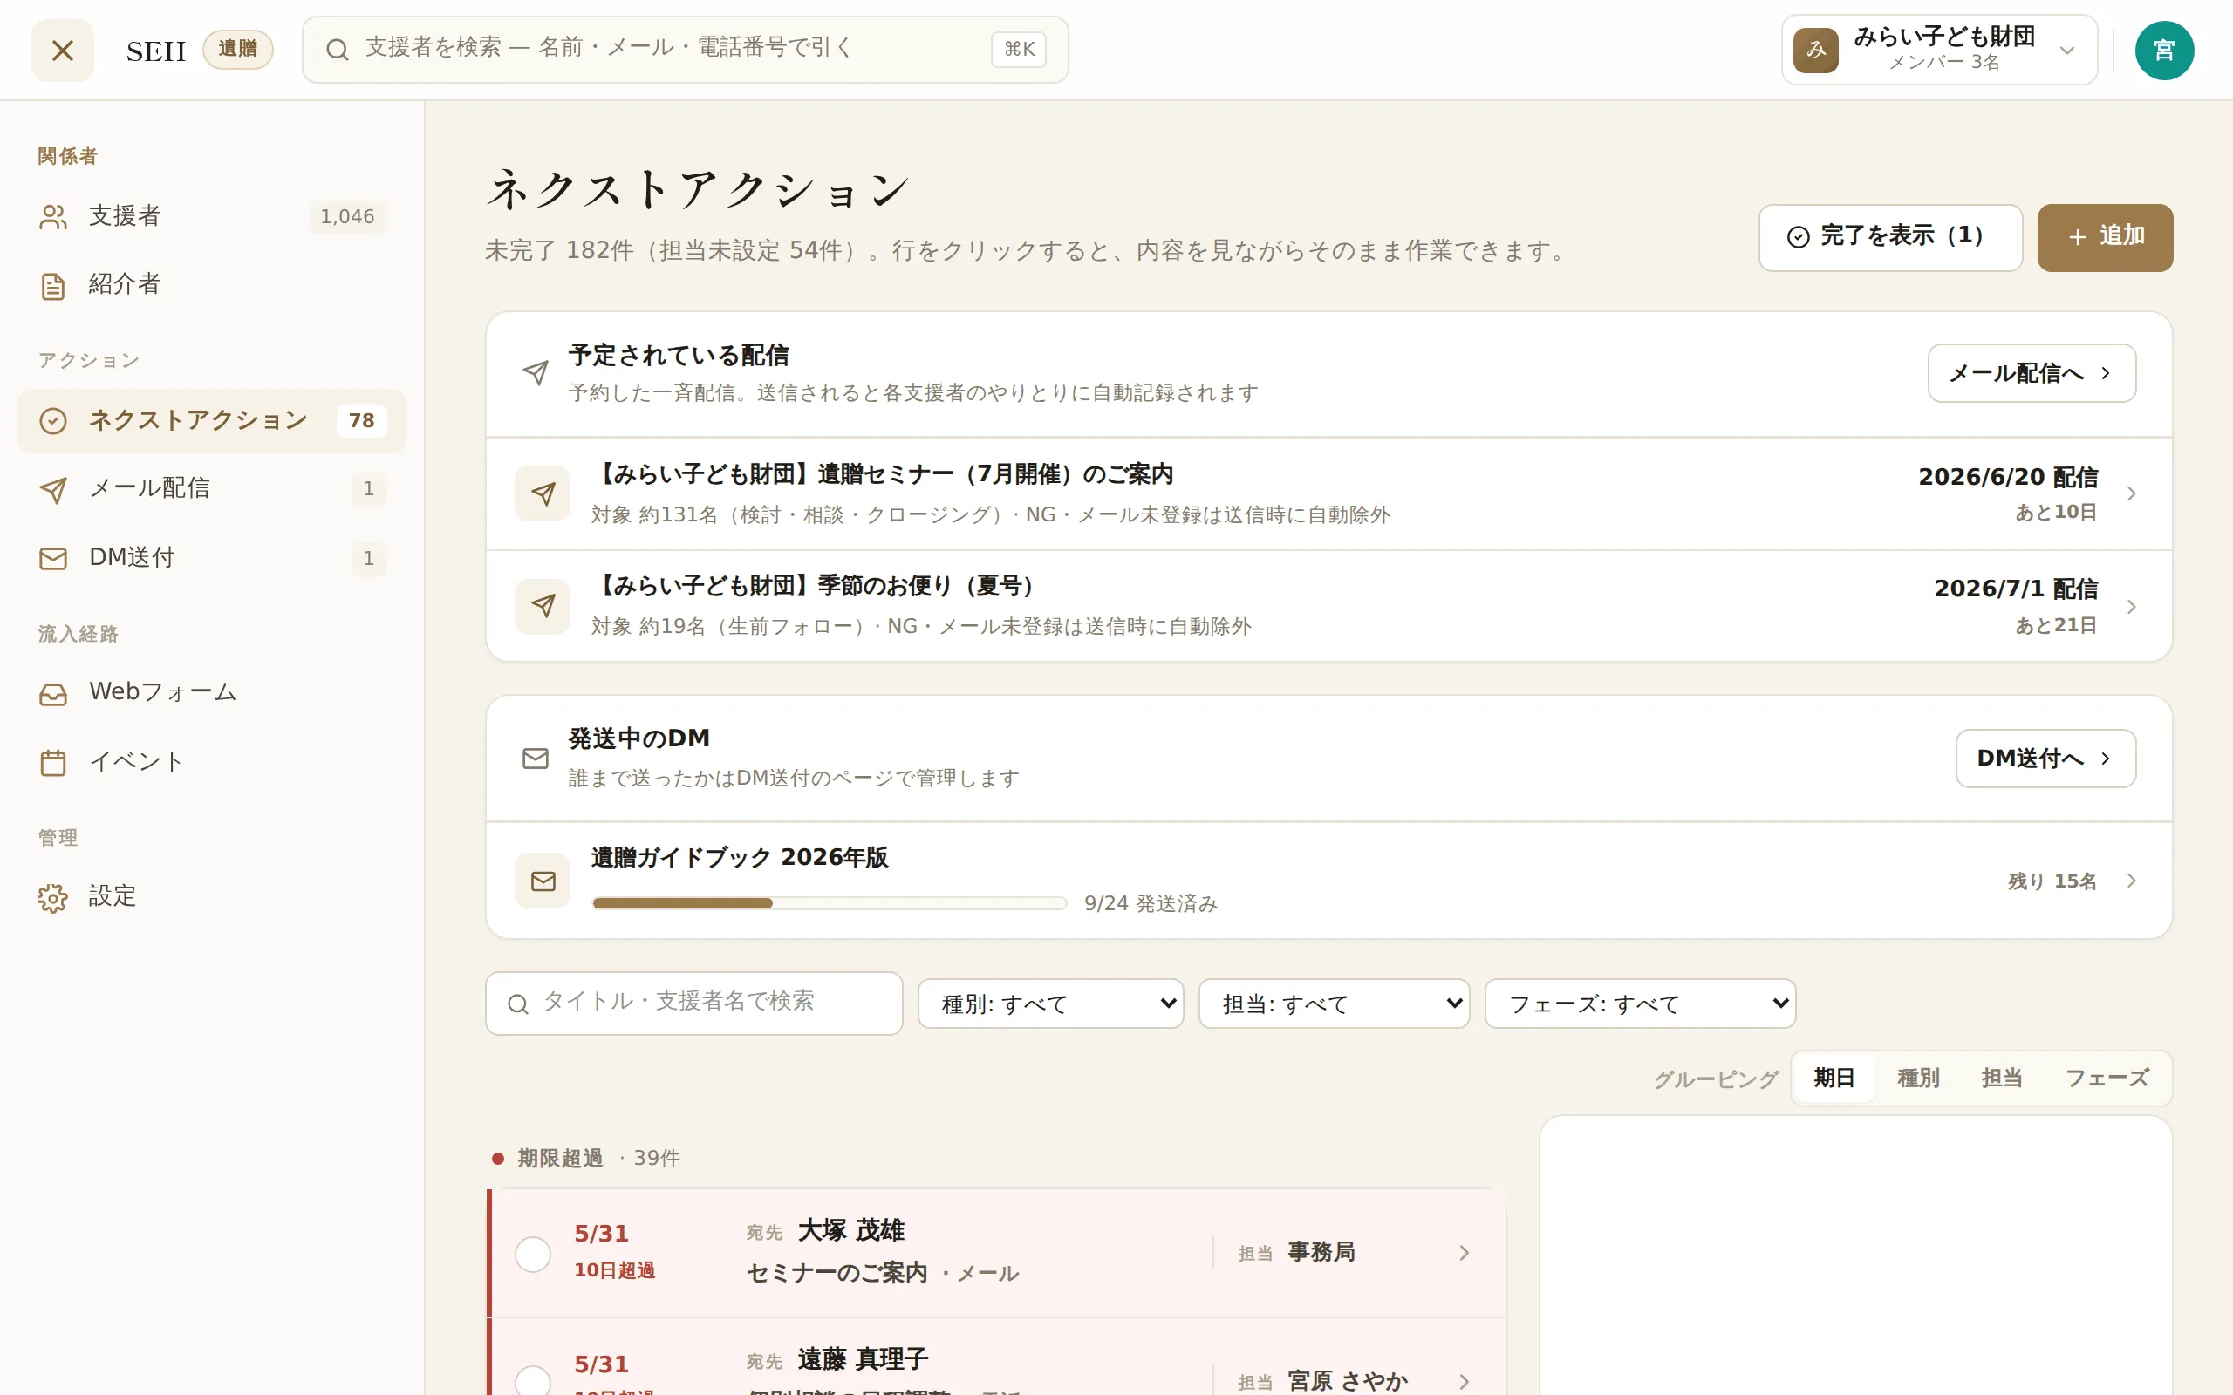This screenshot has height=1395, width=2233.
Task: Toggle 完了を表示 (1) button
Action: 1889,237
